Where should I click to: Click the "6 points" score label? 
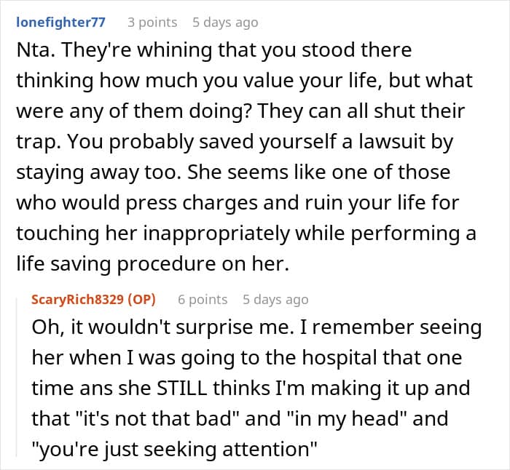[x=203, y=300]
